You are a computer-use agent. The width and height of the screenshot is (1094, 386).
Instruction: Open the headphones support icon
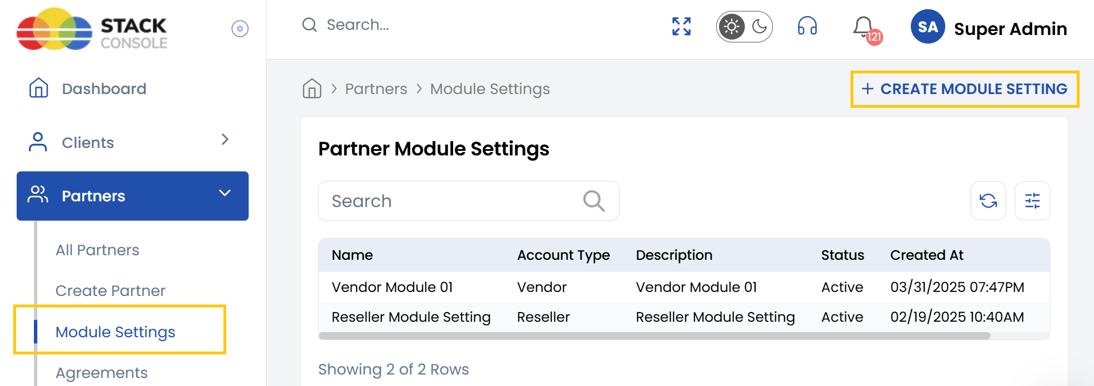[807, 26]
